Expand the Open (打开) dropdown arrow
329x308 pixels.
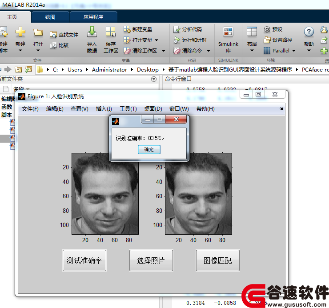point(38,50)
